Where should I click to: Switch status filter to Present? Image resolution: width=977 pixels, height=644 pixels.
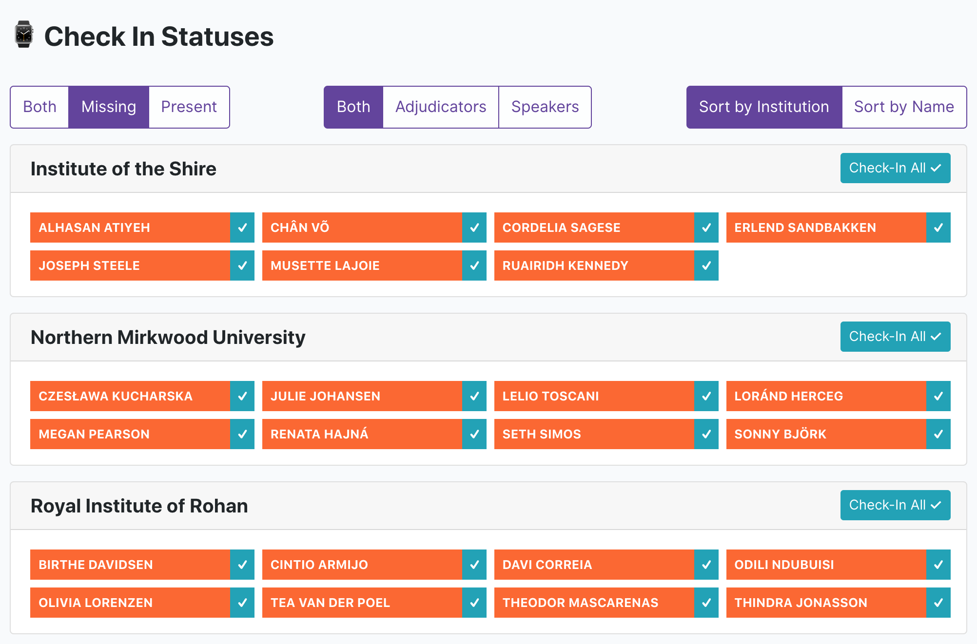pyautogui.click(x=189, y=107)
